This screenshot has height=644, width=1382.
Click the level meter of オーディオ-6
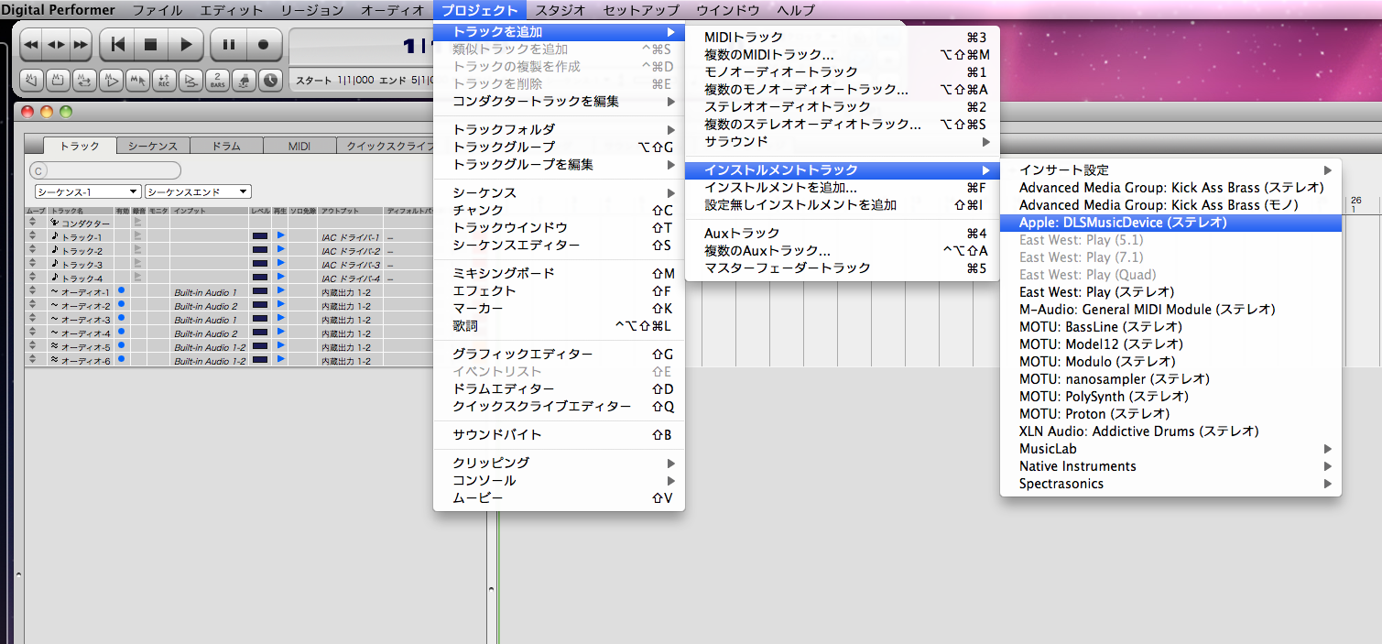click(x=260, y=360)
